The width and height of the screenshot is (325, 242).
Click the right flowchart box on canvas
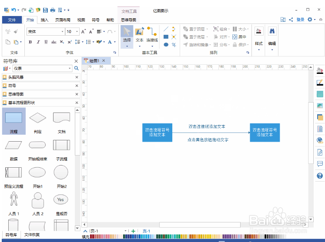coord(265,133)
